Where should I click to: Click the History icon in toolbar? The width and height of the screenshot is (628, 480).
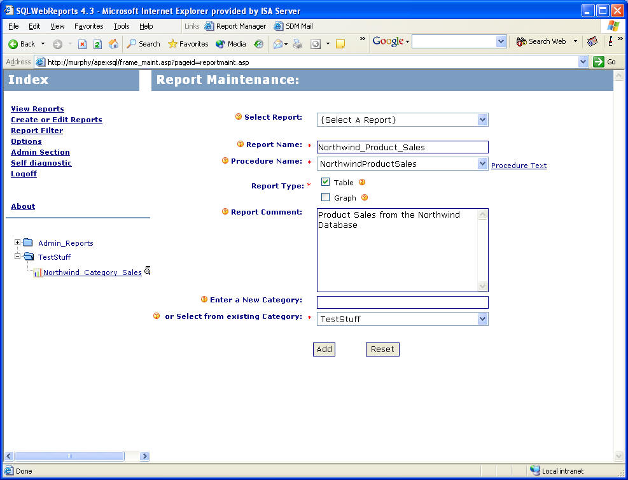(259, 44)
